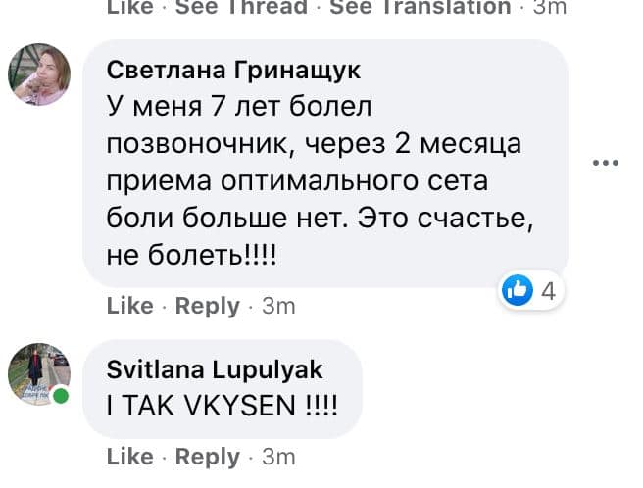Click the "I TAK VKYSEN !!!!" comment bubble
This screenshot has height=488, width=643.
pos(221,405)
